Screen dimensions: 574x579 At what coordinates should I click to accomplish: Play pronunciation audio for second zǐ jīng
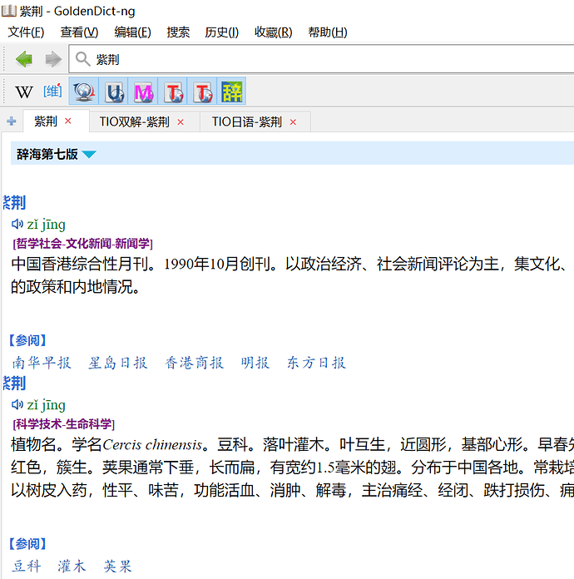click(x=17, y=404)
